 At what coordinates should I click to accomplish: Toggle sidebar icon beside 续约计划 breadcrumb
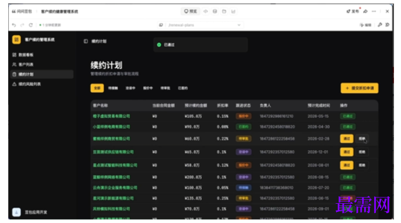click(86, 41)
